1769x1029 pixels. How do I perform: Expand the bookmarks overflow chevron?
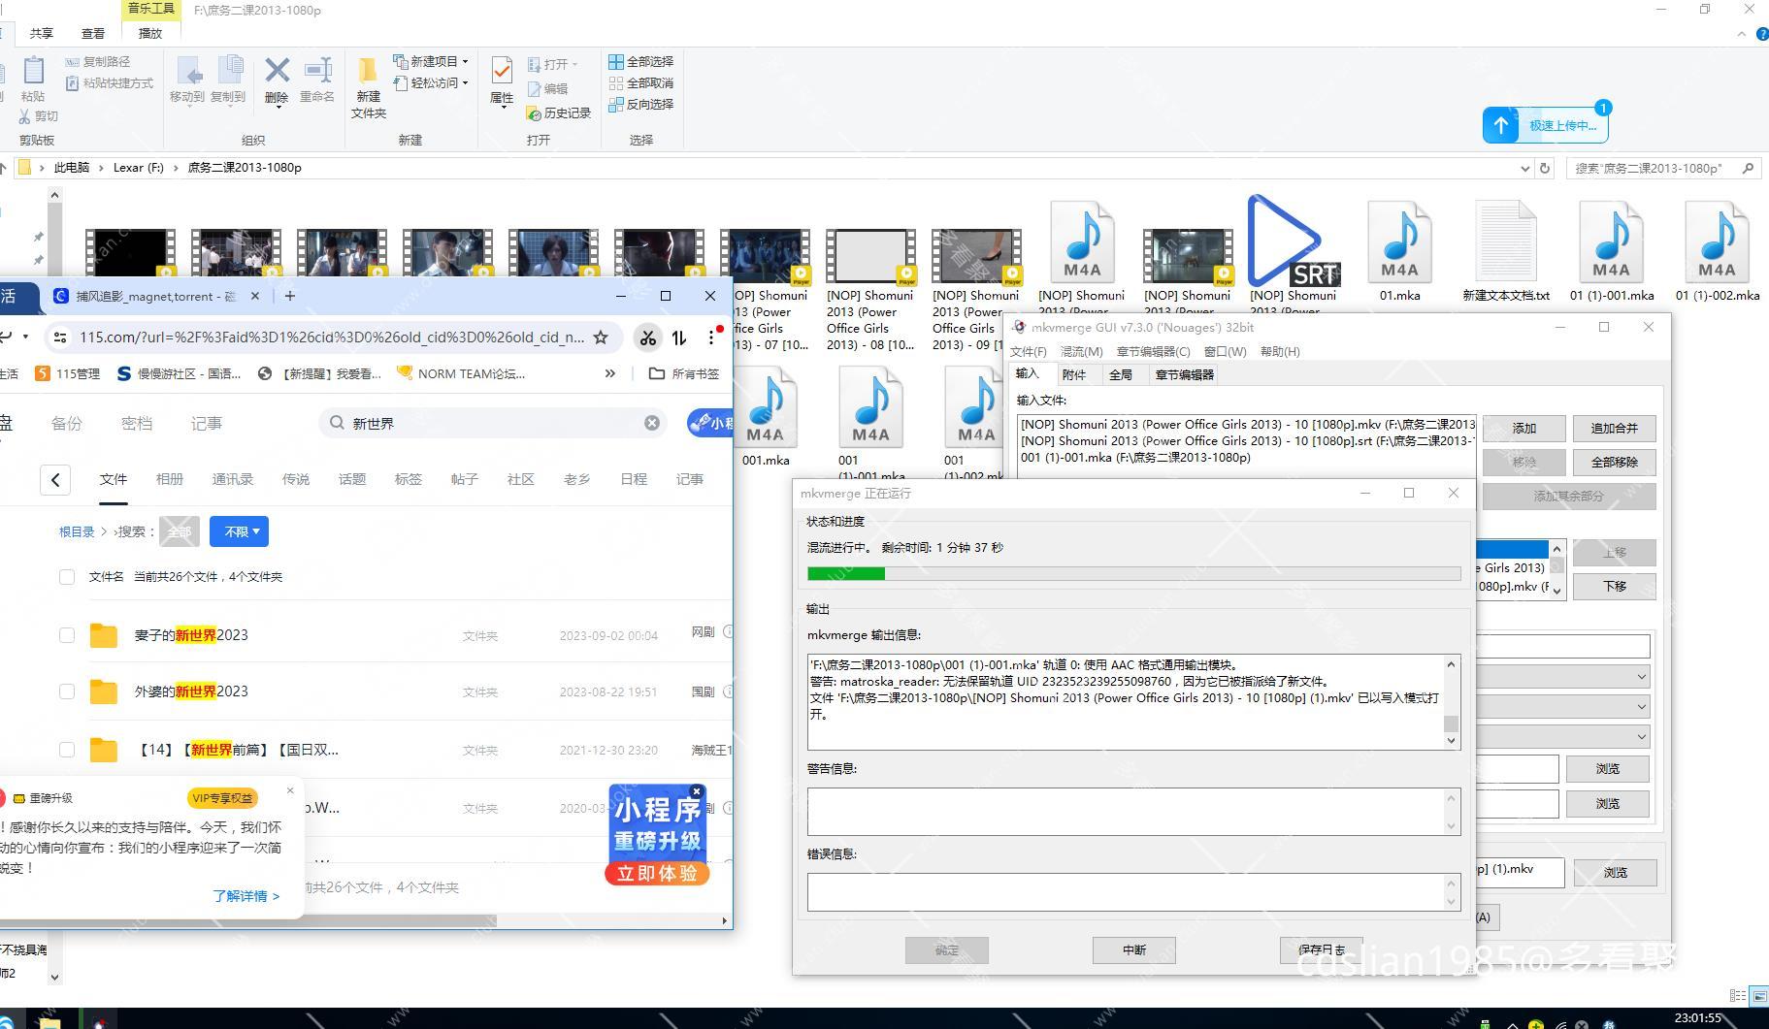609,373
